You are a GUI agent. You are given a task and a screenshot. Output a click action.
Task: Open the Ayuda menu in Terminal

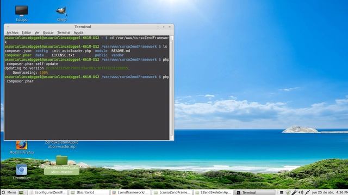(x=78, y=32)
